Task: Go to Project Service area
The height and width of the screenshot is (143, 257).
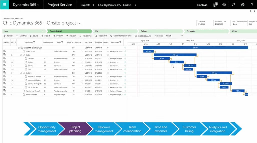Action: coord(60,5)
